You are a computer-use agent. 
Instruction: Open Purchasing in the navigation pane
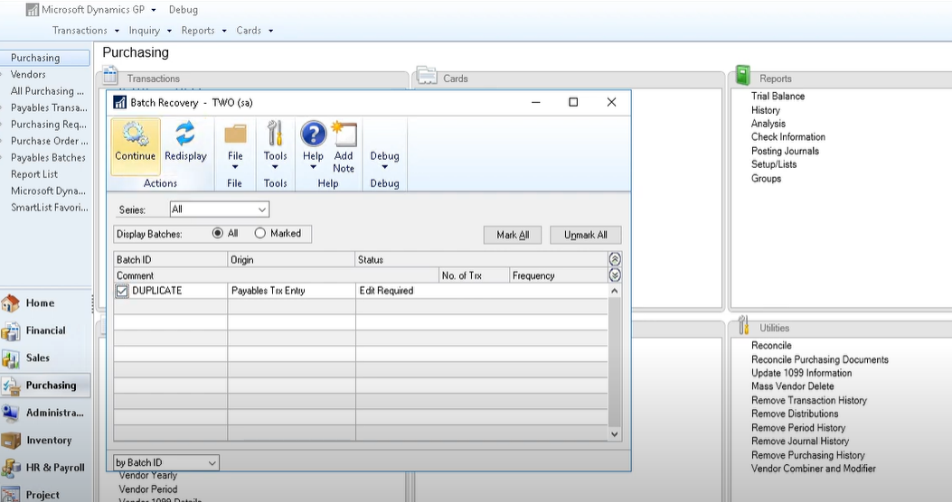[51, 386]
